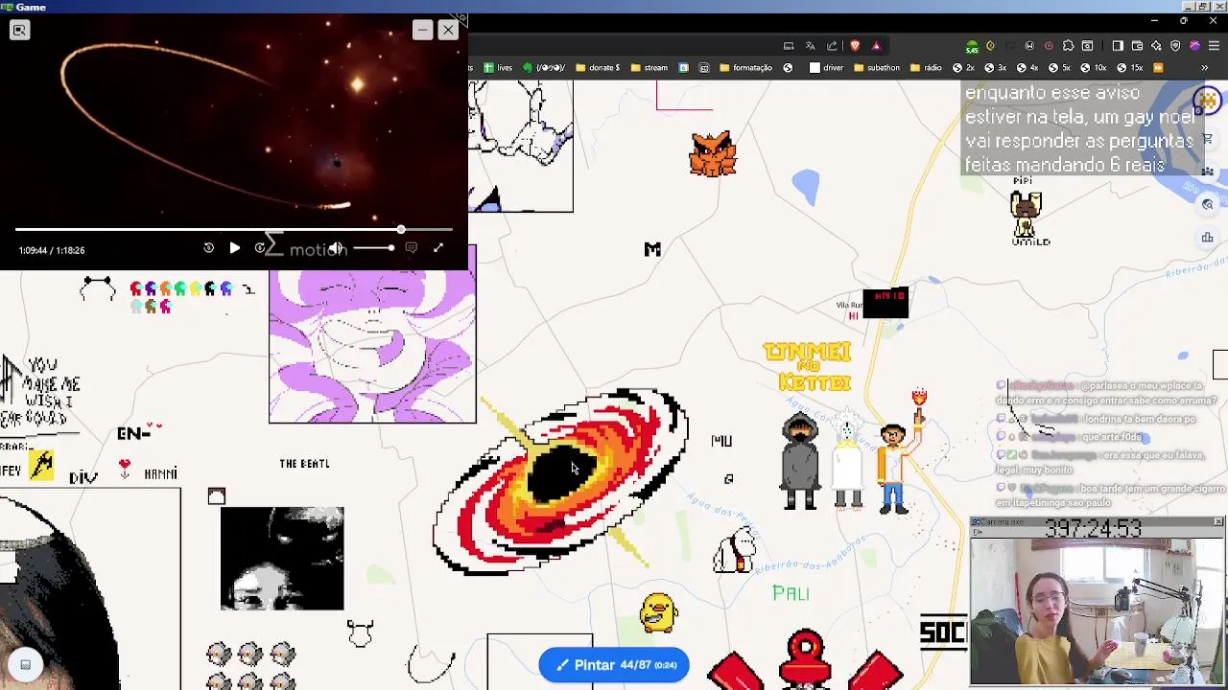
Task: Toggle captions in the video player
Action: click(411, 248)
